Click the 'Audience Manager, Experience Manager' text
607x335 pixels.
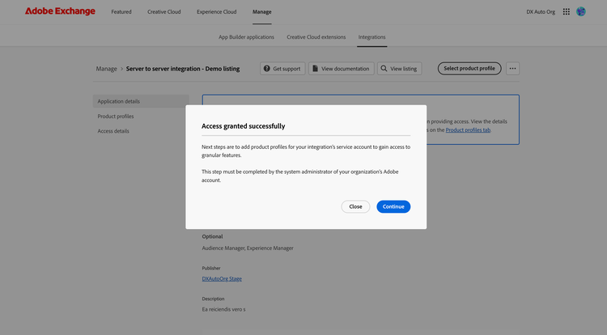click(x=248, y=248)
